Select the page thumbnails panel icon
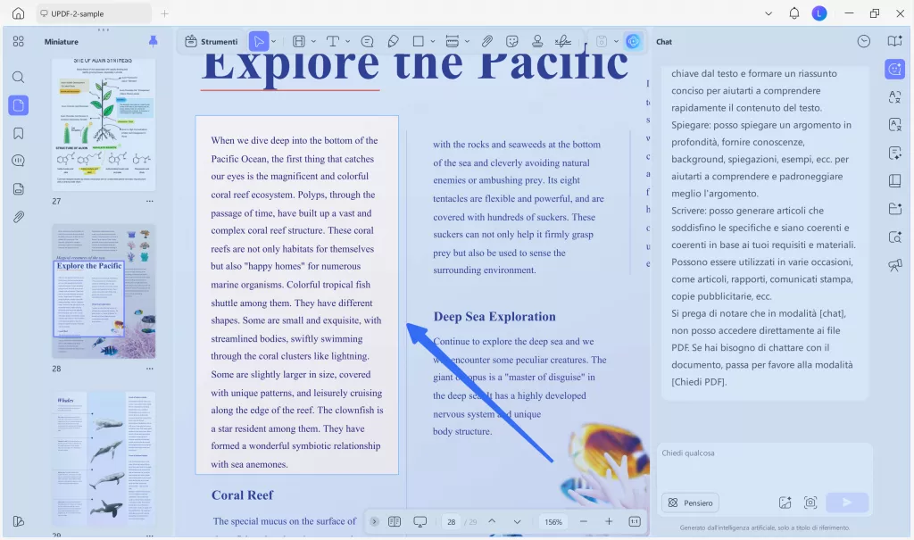 pos(18,105)
